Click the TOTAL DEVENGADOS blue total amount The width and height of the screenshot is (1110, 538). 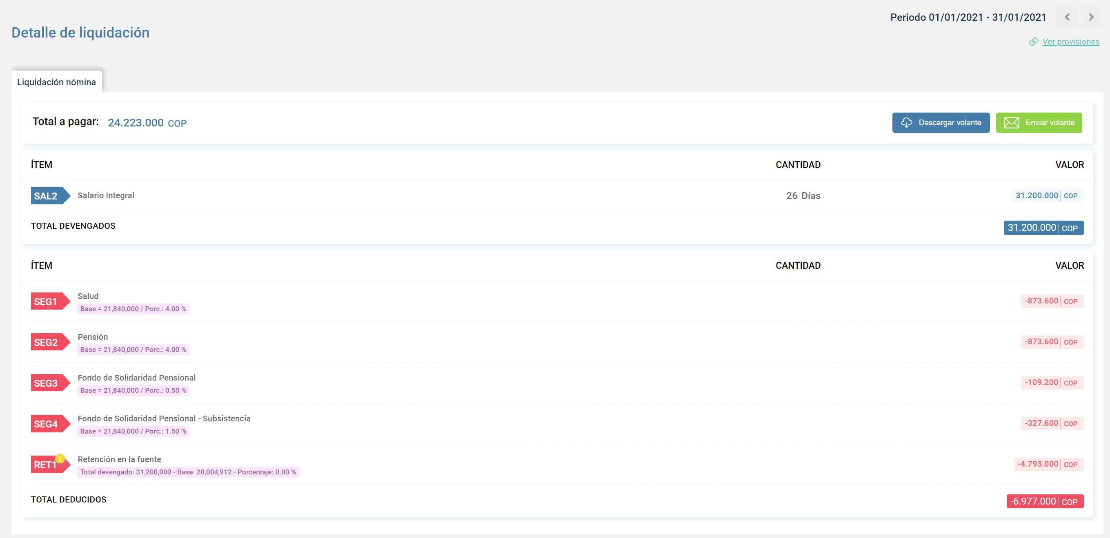coord(1043,228)
